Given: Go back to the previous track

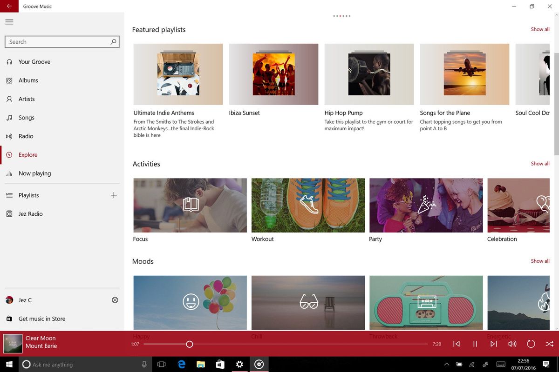Looking at the screenshot, I should click(x=457, y=344).
